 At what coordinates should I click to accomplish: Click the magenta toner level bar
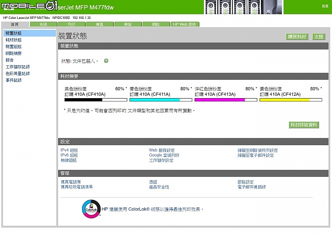(x=226, y=99)
